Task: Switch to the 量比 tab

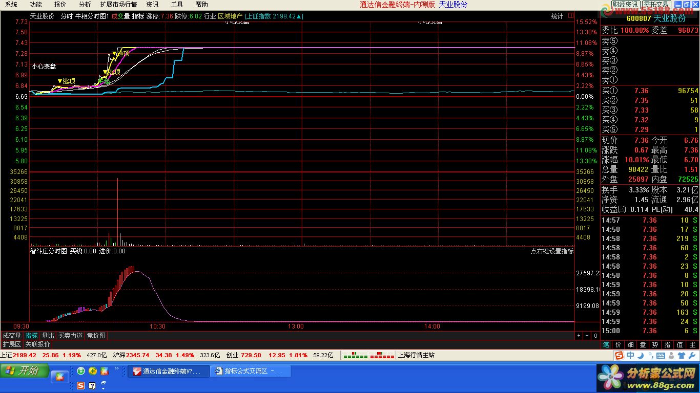Action: pyautogui.click(x=48, y=336)
